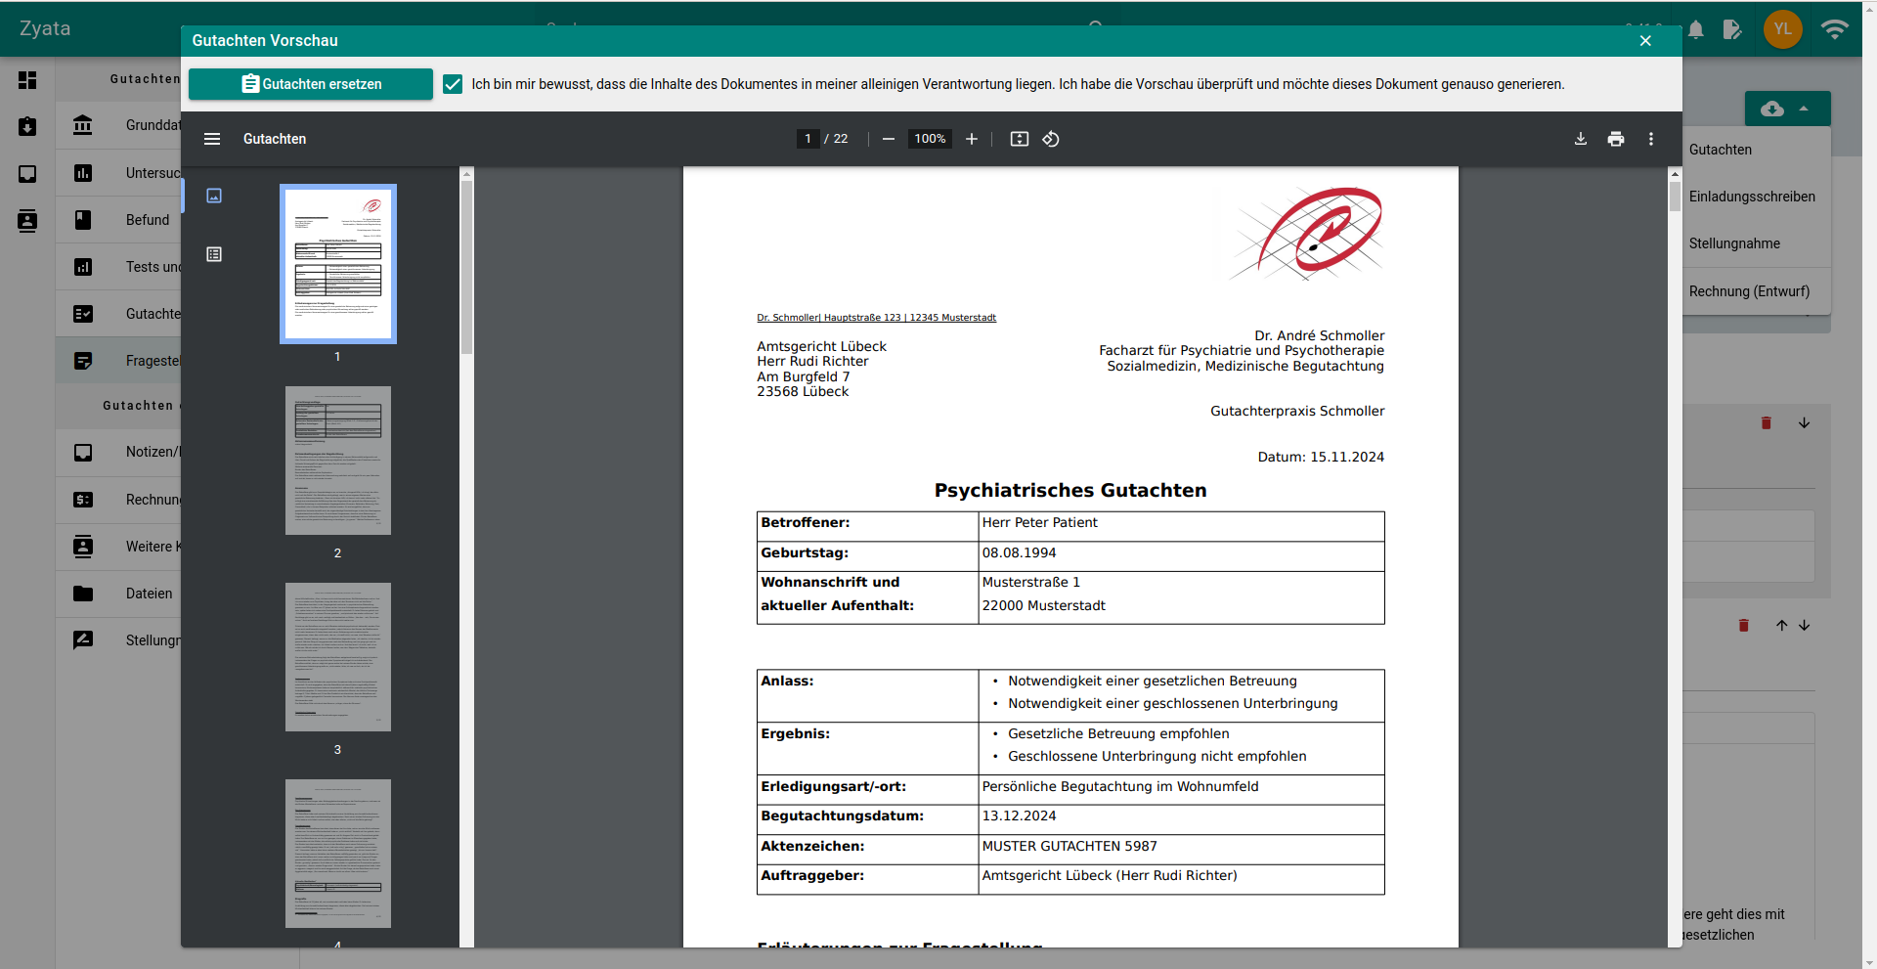Open the PDF viewer sidebar hamburger menu

[x=212, y=139]
